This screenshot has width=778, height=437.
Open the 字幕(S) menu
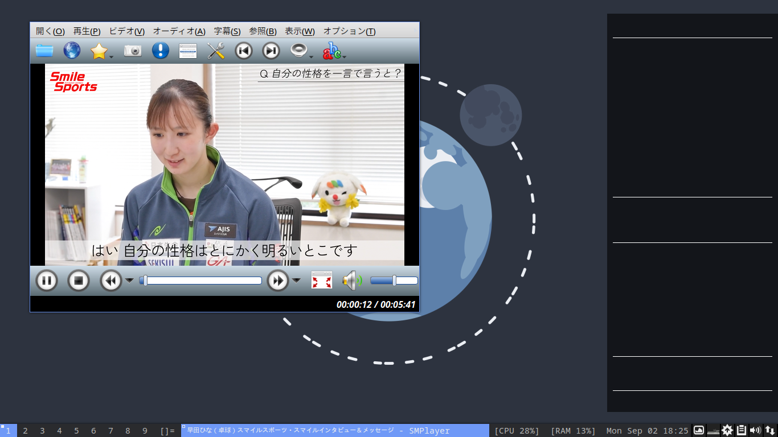[227, 31]
